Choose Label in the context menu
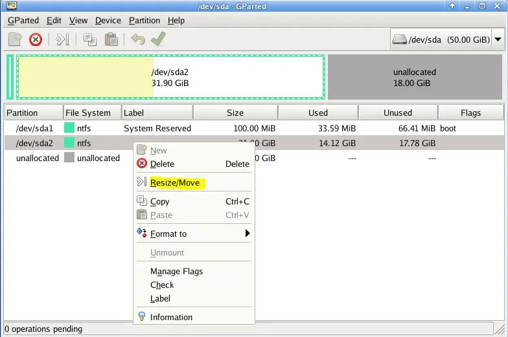The height and width of the screenshot is (337, 508). click(x=194, y=299)
